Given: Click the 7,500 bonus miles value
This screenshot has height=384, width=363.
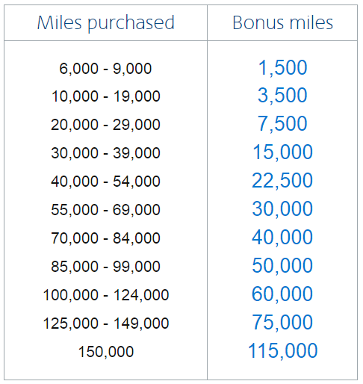Looking at the screenshot, I should [x=282, y=124].
